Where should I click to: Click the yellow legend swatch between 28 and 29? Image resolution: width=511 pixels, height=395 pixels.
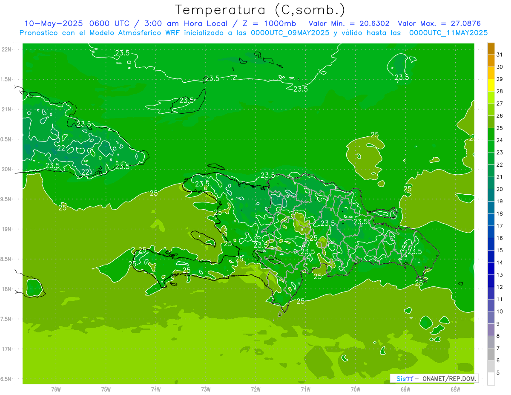click(491, 85)
